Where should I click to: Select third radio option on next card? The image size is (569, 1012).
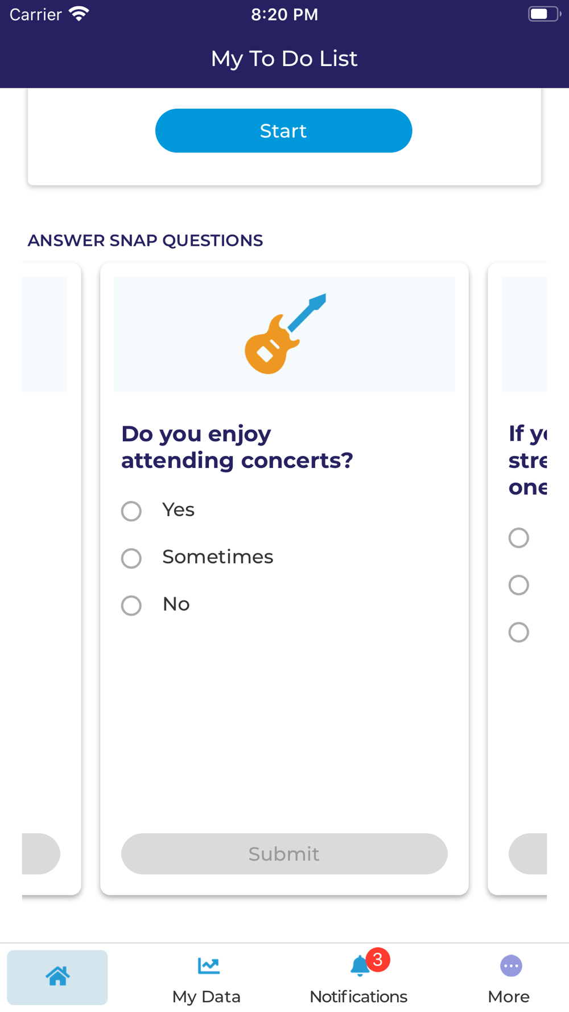coord(518,632)
